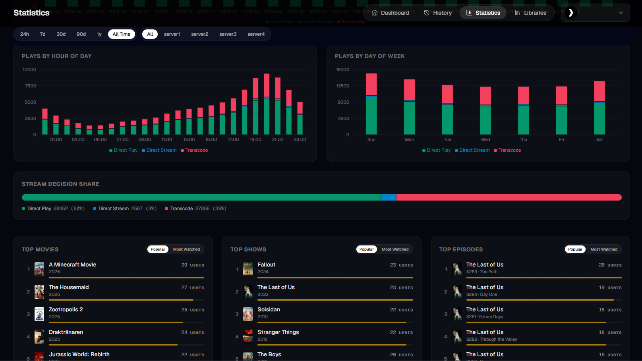The width and height of the screenshot is (642, 361).
Task: Open the Libraries tab
Action: coord(531,13)
